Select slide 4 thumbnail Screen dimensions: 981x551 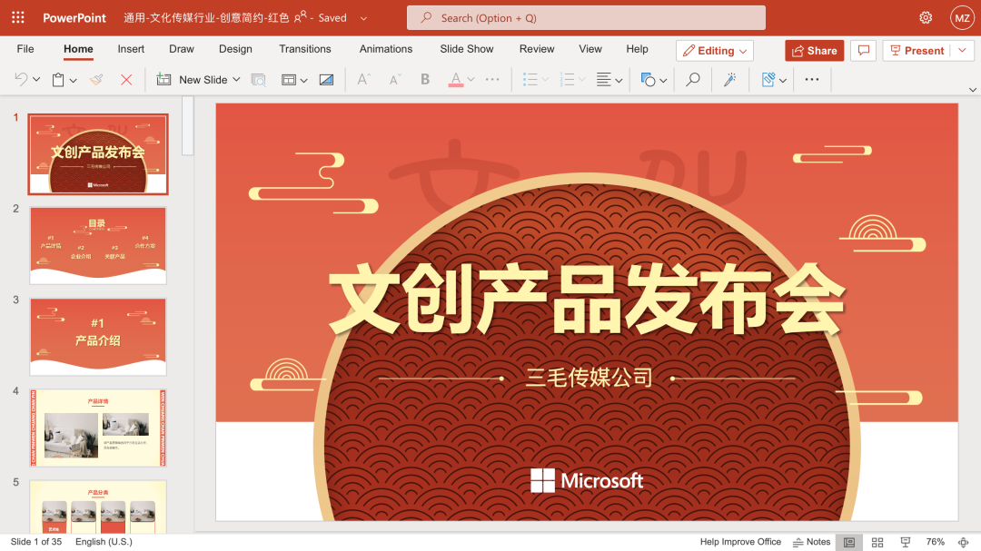pyautogui.click(x=98, y=428)
